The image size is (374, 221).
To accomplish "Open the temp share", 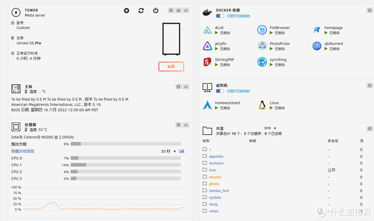I will (213, 204).
